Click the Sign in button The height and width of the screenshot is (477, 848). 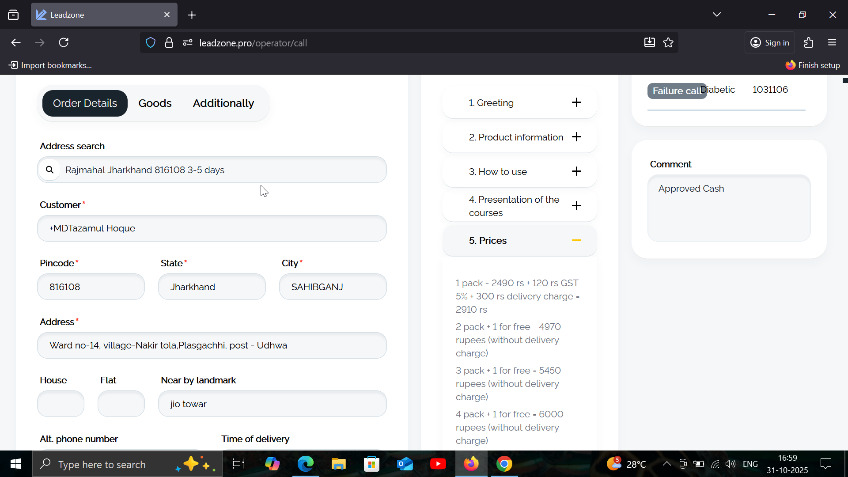pos(770,43)
